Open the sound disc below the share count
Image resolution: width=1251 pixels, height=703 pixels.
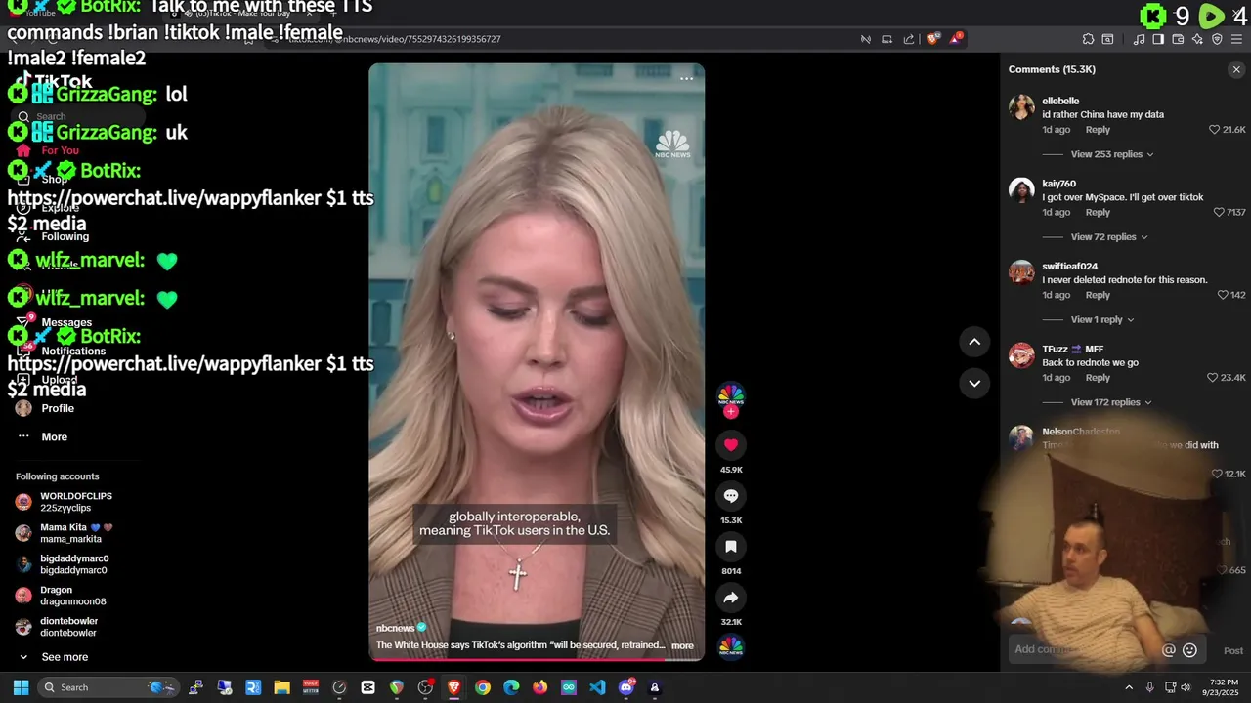(x=730, y=646)
